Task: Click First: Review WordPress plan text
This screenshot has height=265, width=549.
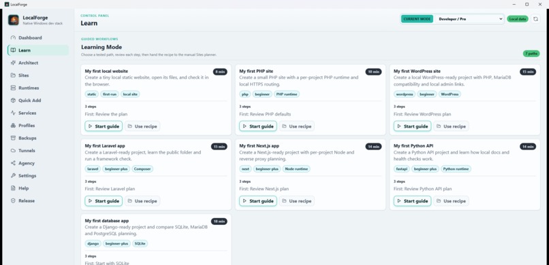Action: pyautogui.click(x=422, y=114)
